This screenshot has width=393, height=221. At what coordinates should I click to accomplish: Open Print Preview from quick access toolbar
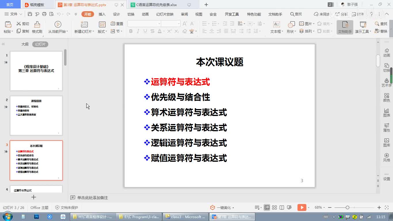(51, 14)
